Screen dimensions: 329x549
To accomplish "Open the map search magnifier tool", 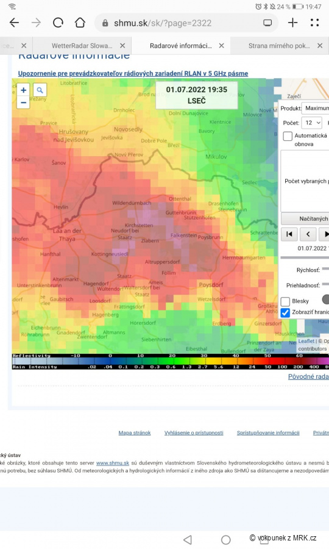I will click(x=40, y=90).
